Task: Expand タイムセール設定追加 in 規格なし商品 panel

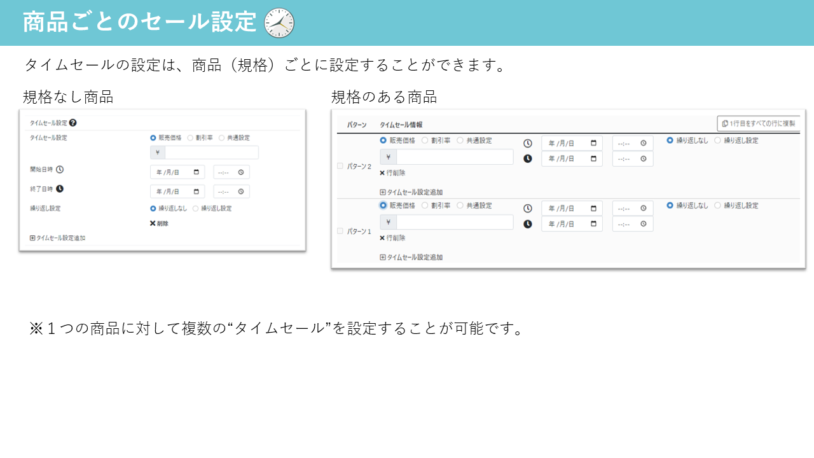Action: click(x=57, y=238)
